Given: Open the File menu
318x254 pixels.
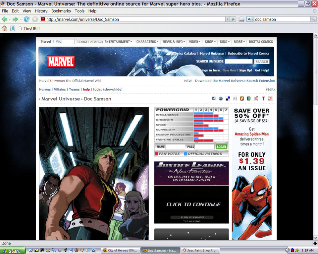Looking at the screenshot, I should (5, 11).
